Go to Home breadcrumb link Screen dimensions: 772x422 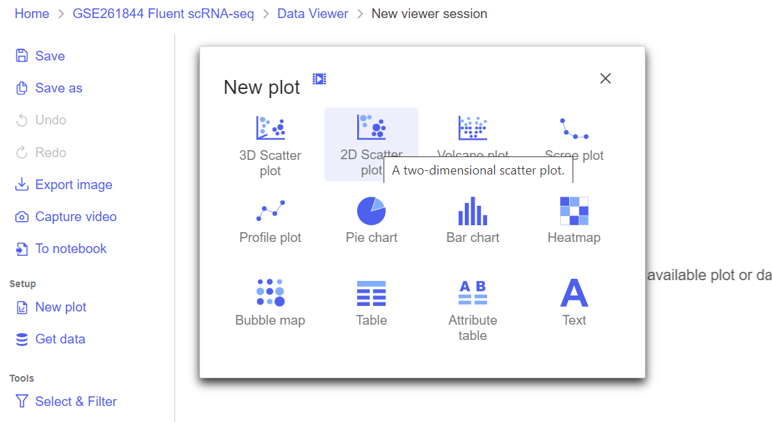(x=32, y=14)
